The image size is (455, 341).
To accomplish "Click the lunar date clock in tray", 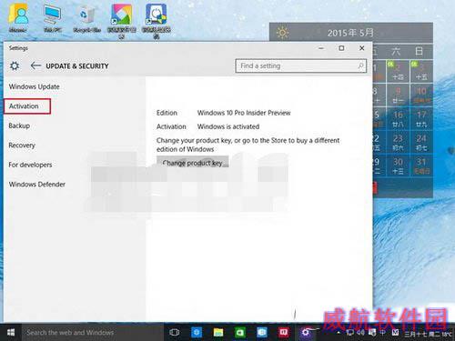I will 428,334.
